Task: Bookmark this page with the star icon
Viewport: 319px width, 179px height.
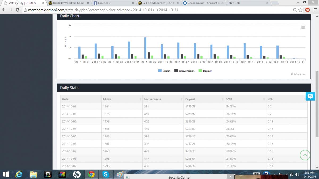Action: coord(300,10)
